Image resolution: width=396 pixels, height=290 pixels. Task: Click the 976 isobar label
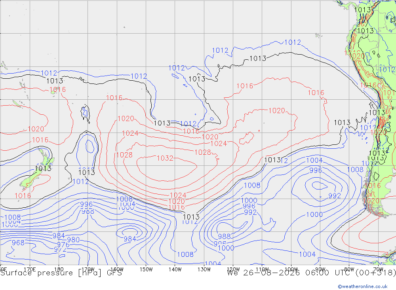coord(63,245)
